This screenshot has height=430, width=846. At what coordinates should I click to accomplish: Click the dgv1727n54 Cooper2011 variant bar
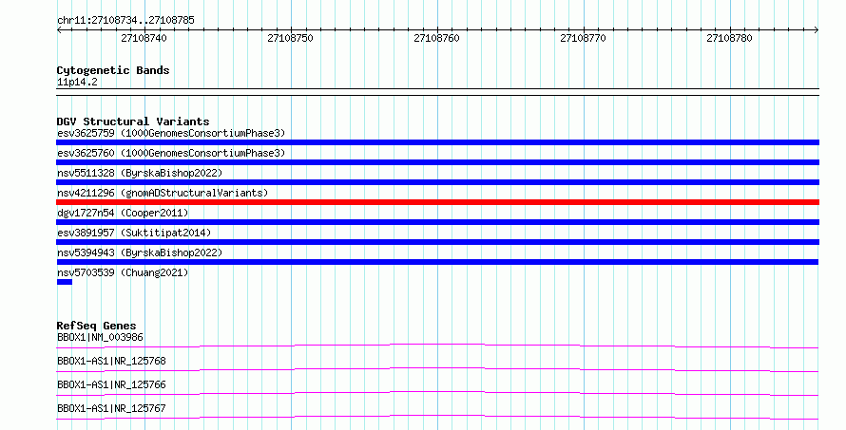[x=437, y=222]
